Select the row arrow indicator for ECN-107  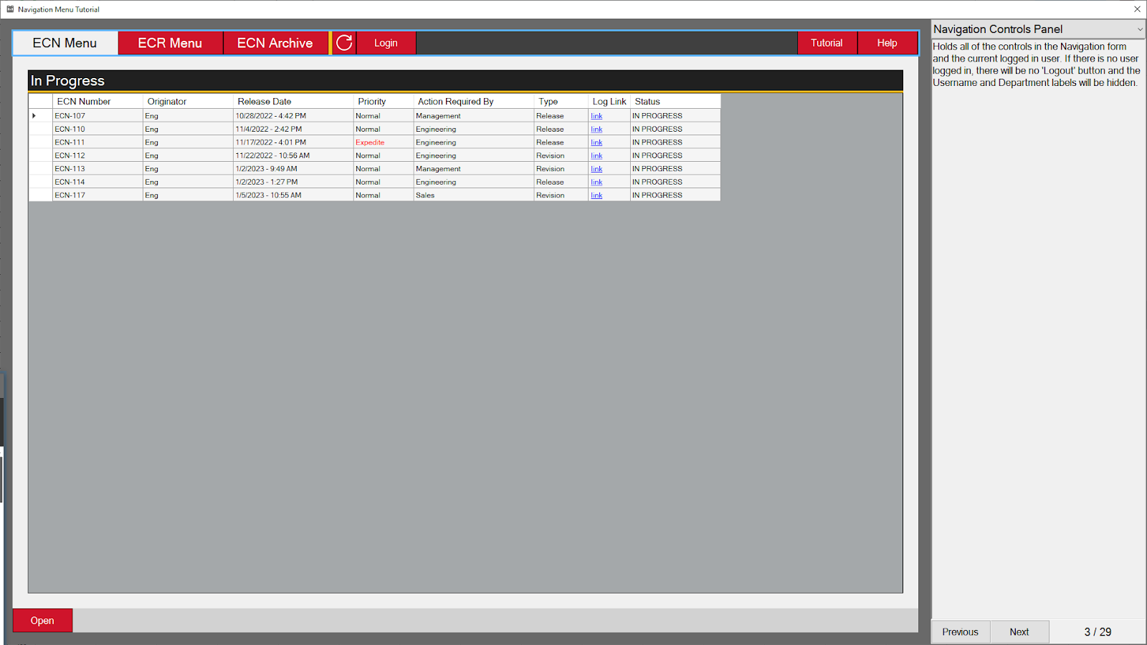pyautogui.click(x=34, y=116)
